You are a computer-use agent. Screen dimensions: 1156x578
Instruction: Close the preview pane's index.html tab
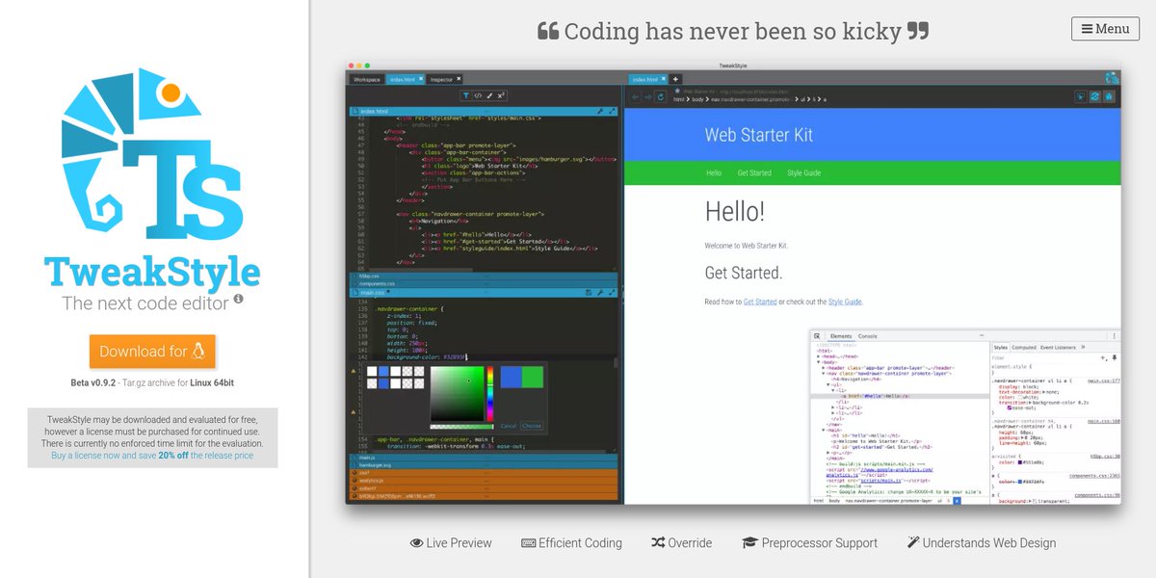[x=664, y=79]
